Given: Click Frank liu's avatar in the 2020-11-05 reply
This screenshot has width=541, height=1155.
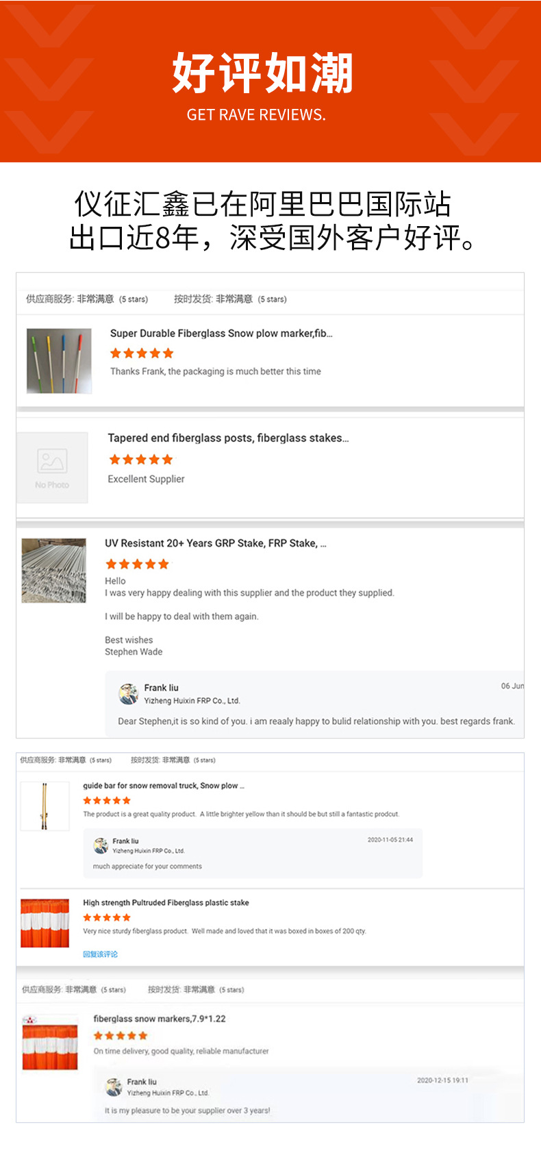Looking at the screenshot, I should click(x=101, y=845).
